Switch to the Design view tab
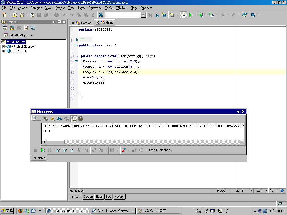This screenshot has height=215, width=287. [88, 197]
